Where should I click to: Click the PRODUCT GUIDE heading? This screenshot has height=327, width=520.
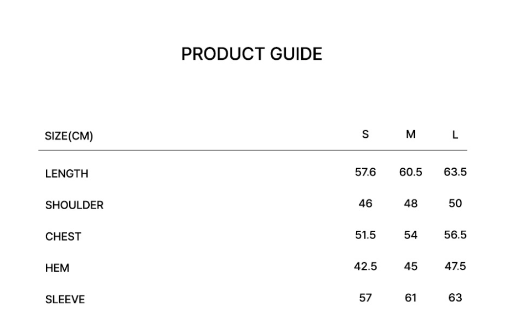point(251,54)
